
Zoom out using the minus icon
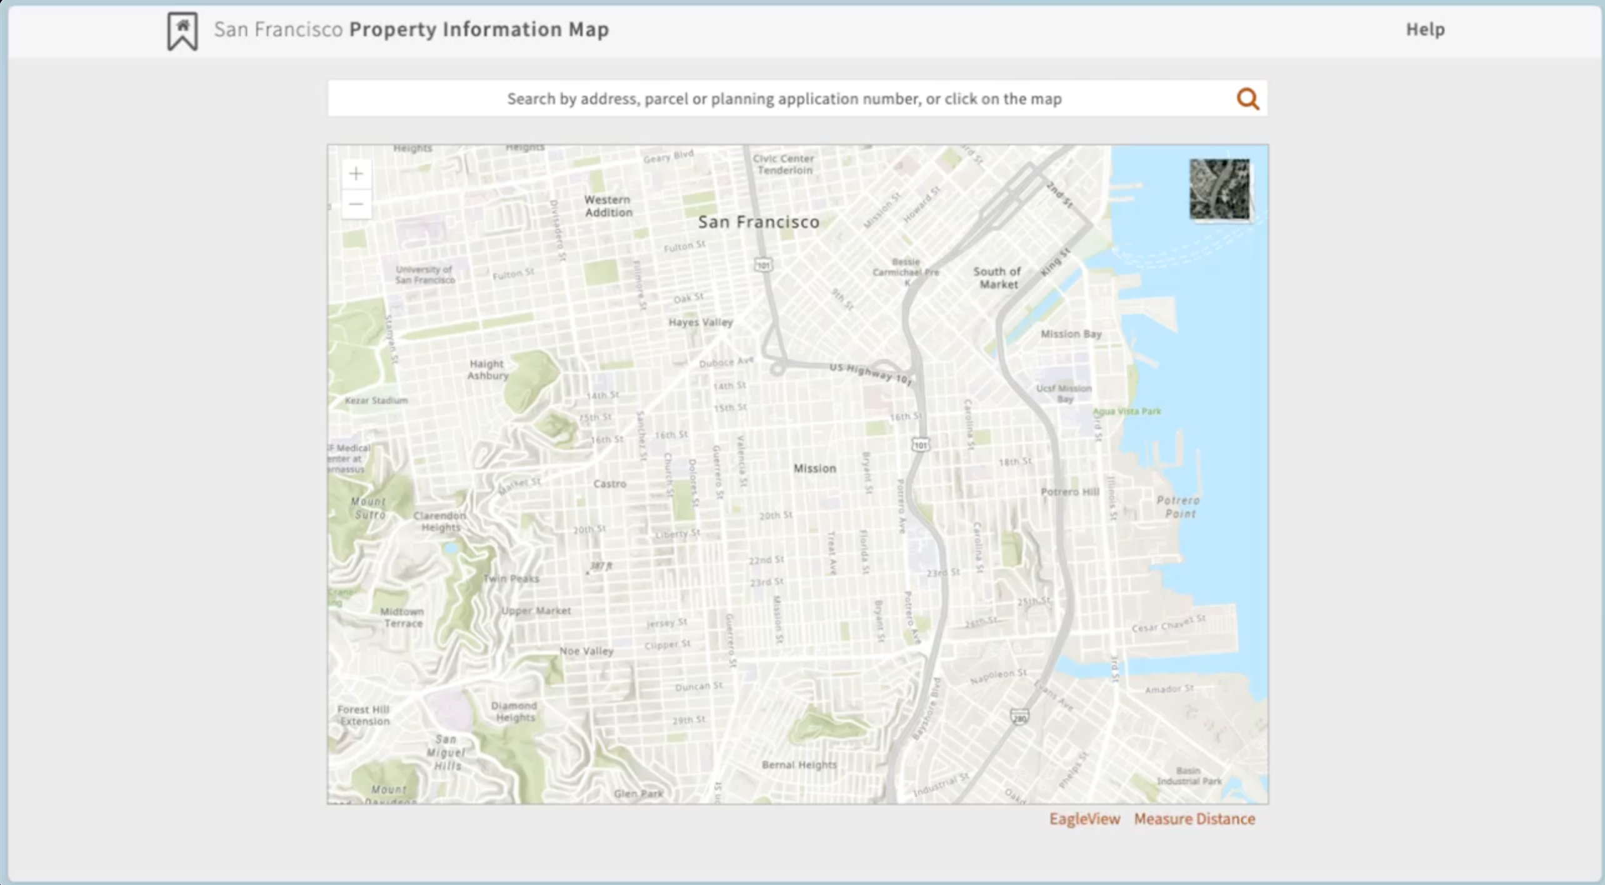pos(356,204)
